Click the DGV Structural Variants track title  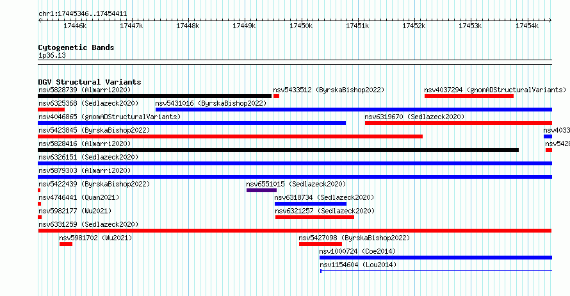click(x=90, y=82)
